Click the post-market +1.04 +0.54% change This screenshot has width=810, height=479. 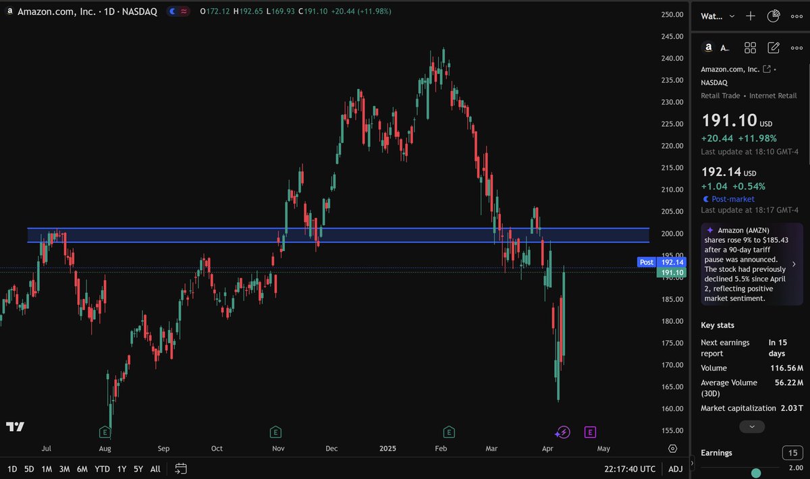733,186
